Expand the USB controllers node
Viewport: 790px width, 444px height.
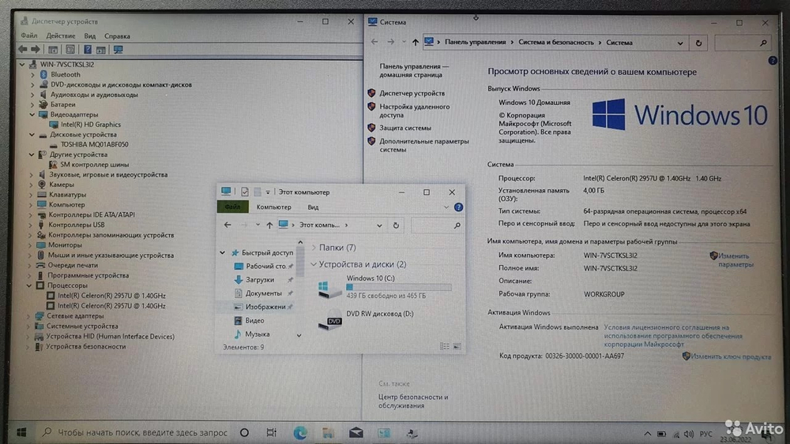pos(30,225)
